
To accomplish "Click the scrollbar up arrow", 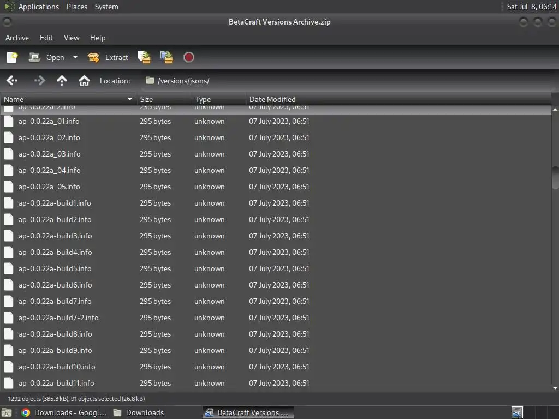I will 555,109.
